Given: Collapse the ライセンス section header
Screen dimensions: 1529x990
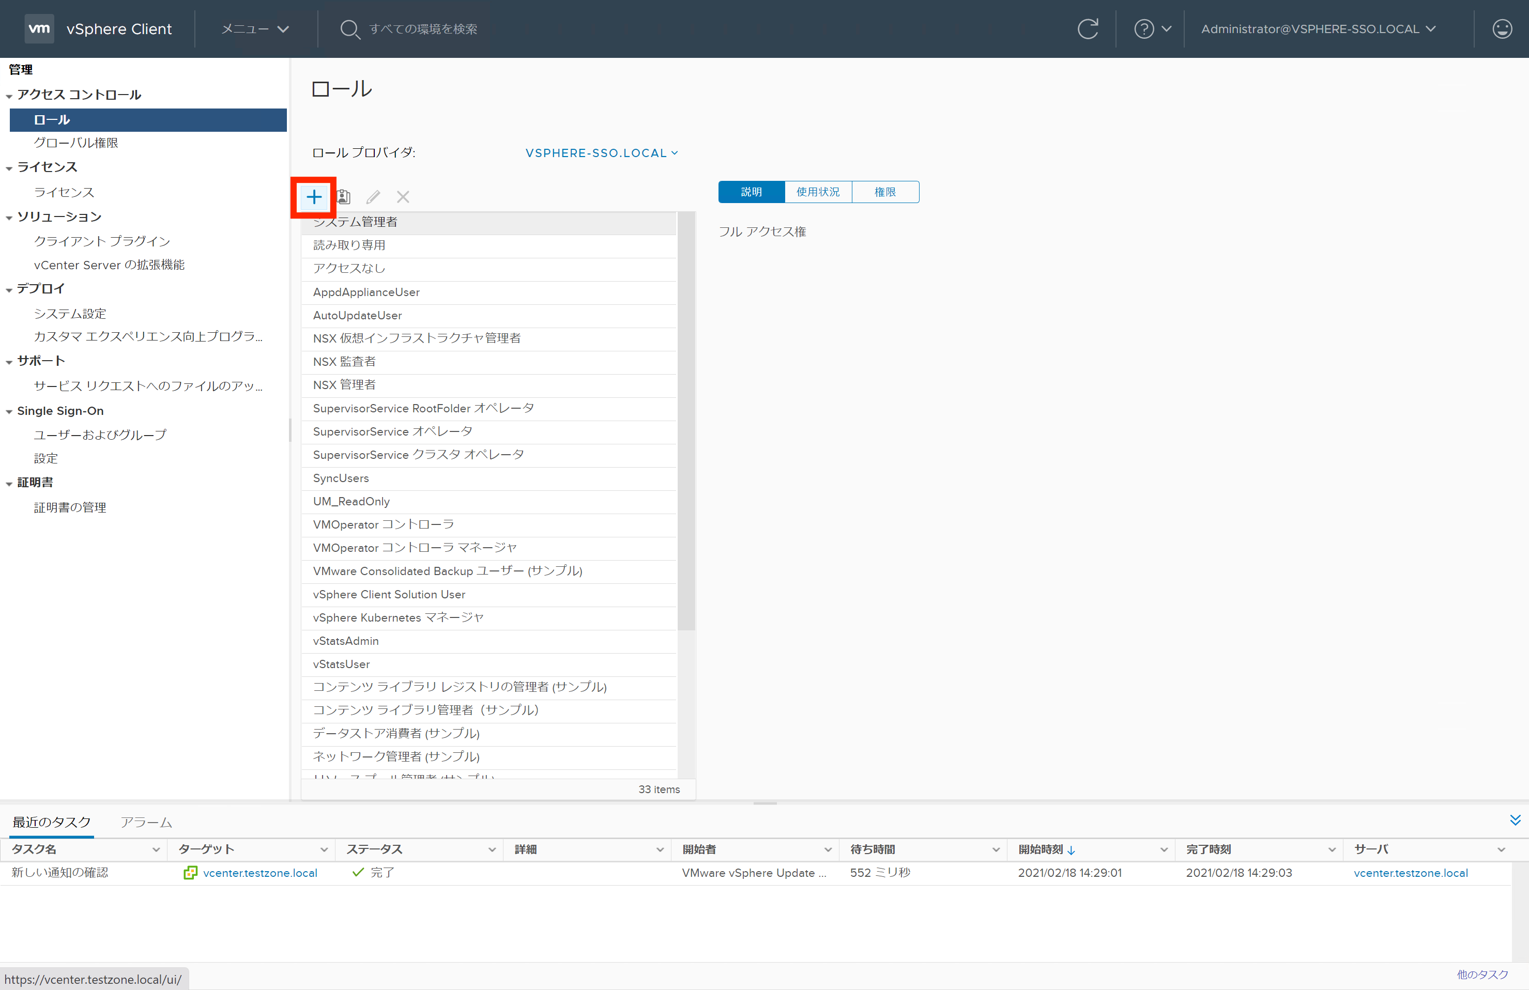Looking at the screenshot, I should click(9, 168).
